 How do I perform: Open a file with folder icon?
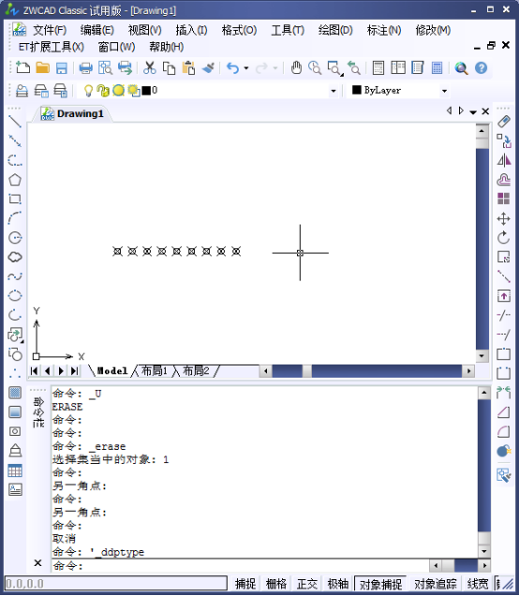(42, 68)
